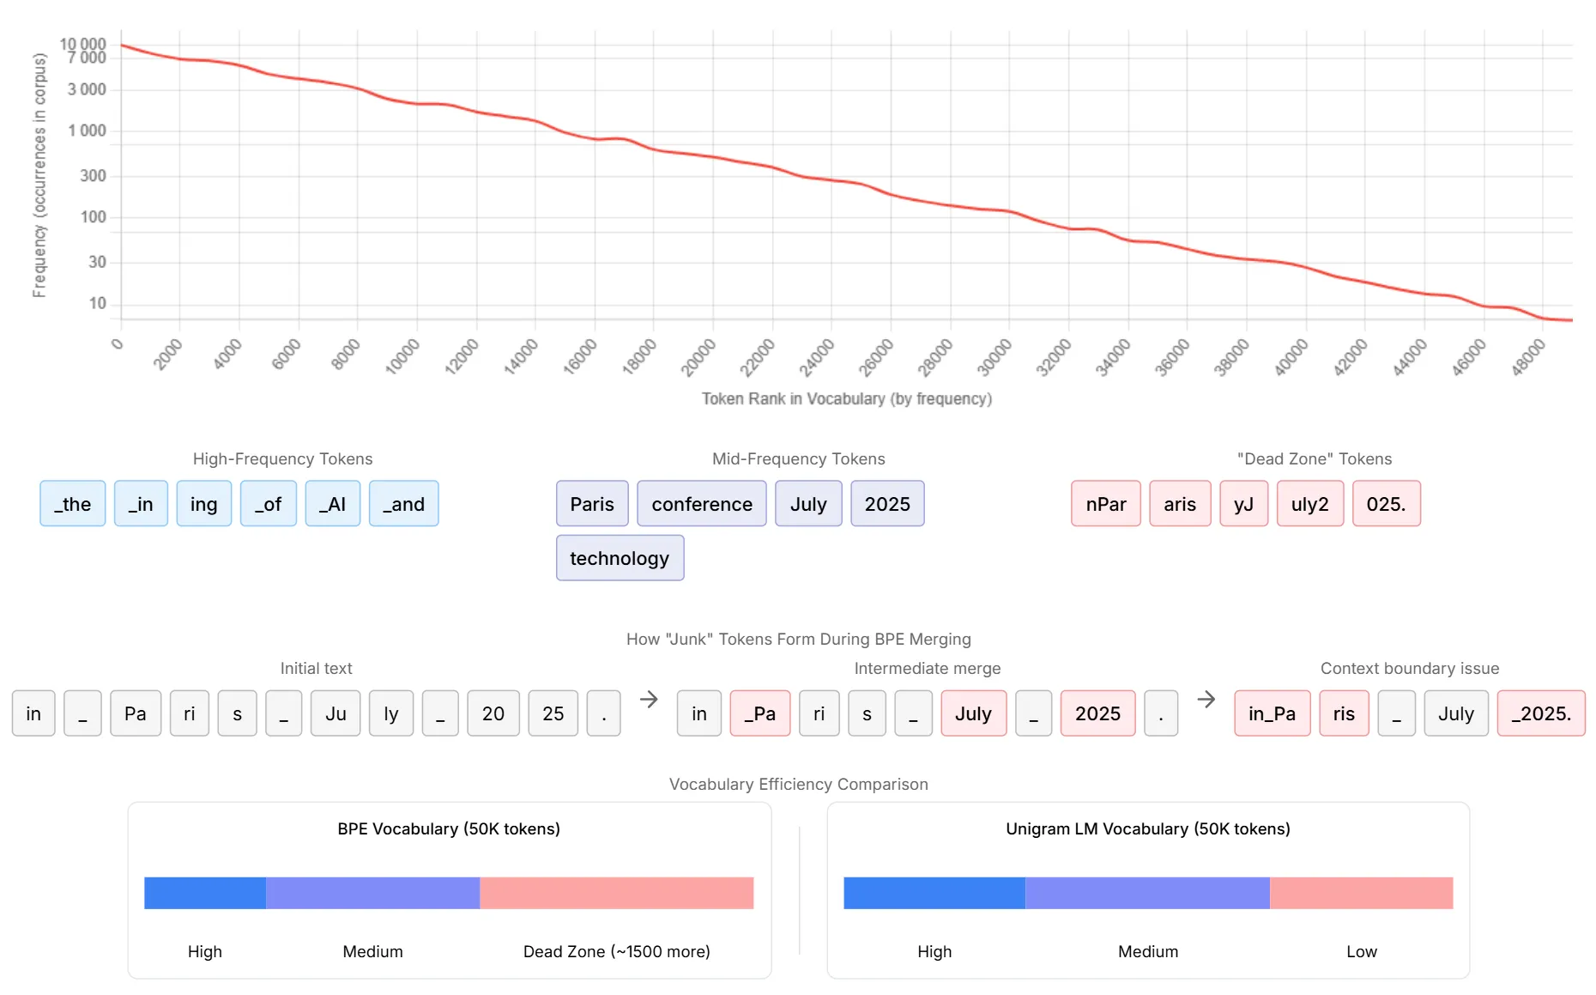Viewport: 1596px width, 995px height.
Task: Select the "_2025." context boundary token
Action: pyautogui.click(x=1541, y=713)
